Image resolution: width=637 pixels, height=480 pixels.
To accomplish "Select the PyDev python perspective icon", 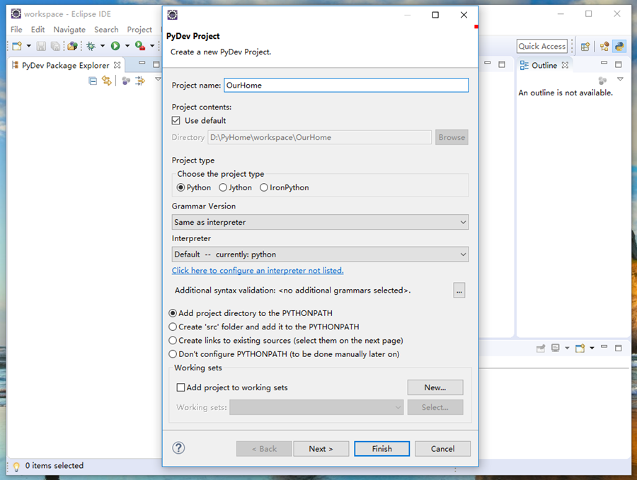I will pyautogui.click(x=619, y=46).
